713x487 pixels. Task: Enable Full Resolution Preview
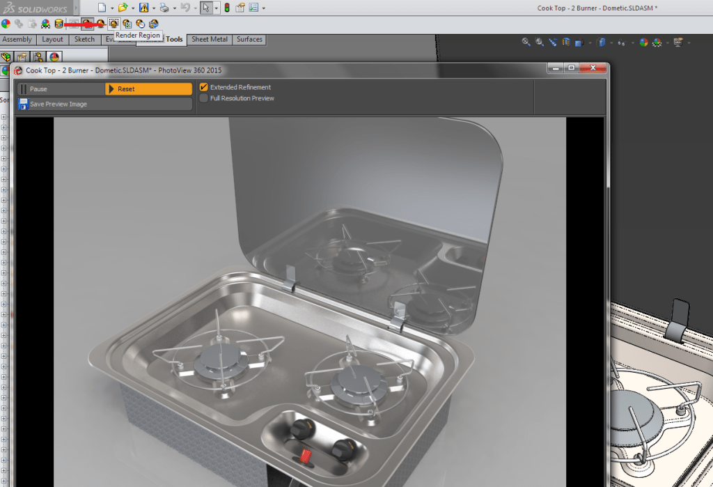203,98
